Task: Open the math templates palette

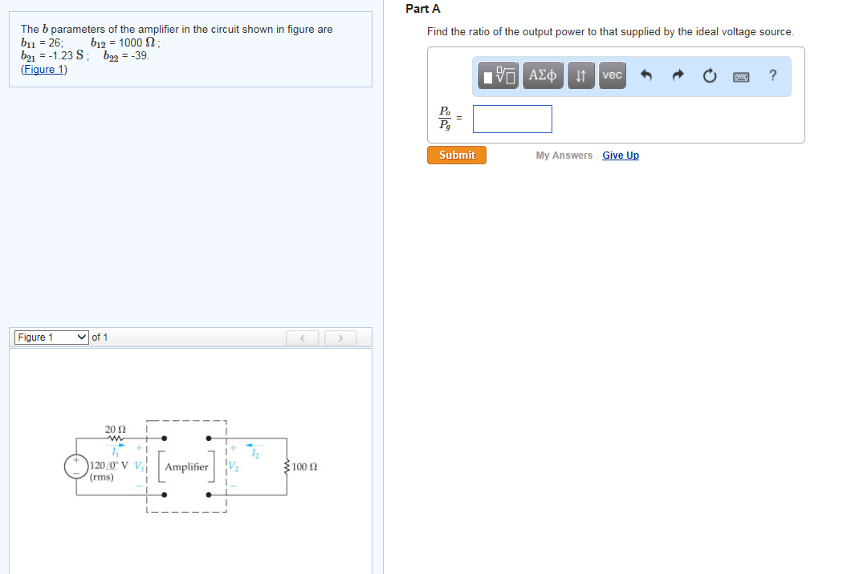Action: [497, 76]
